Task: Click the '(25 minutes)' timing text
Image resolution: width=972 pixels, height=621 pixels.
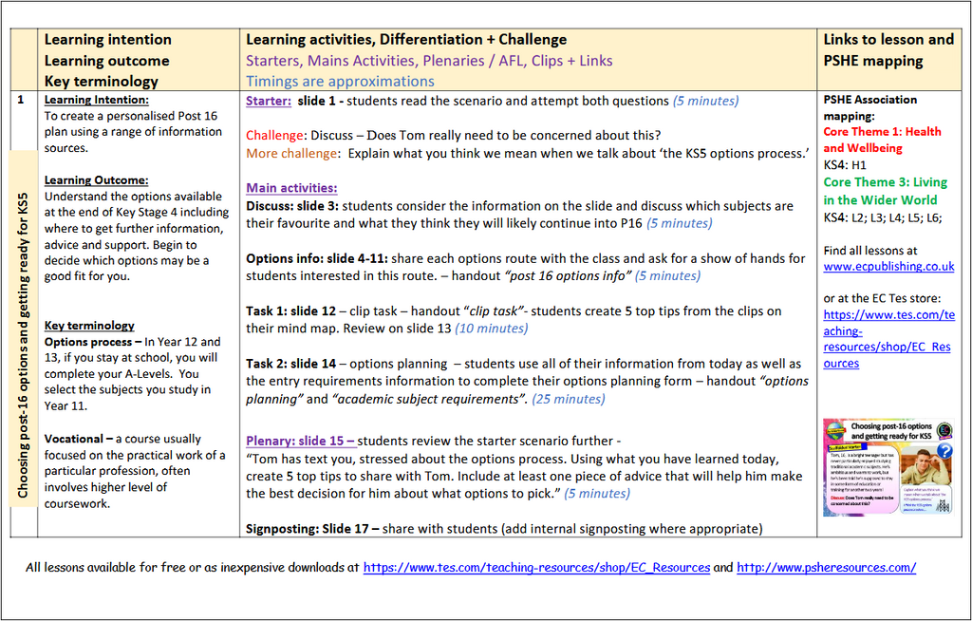Action: tap(569, 399)
